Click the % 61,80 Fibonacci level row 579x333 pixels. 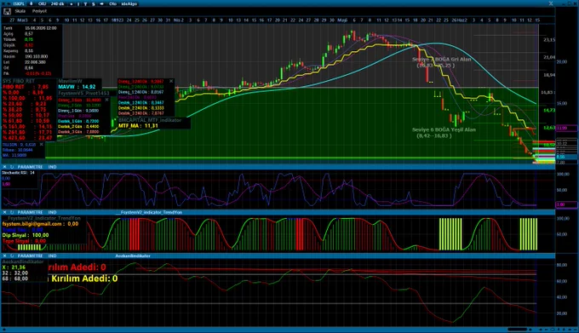pos(26,121)
